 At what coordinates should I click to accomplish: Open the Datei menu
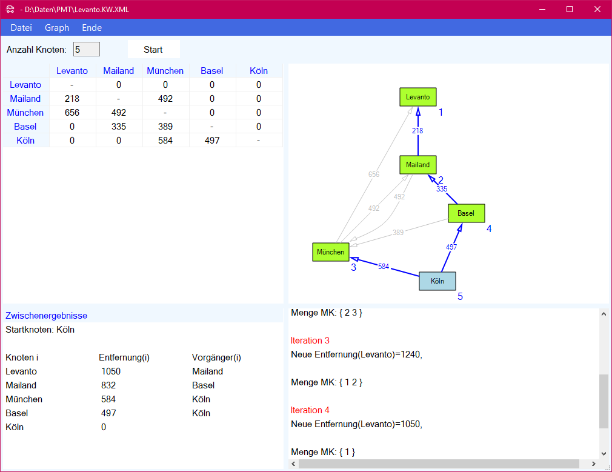[x=21, y=28]
